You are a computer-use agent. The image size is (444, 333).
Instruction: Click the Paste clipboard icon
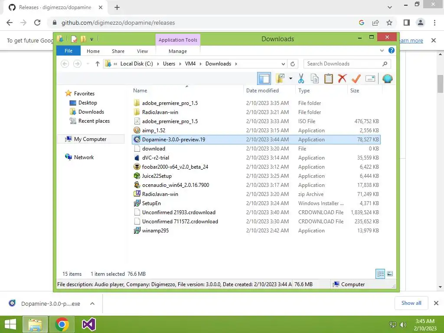329,78
